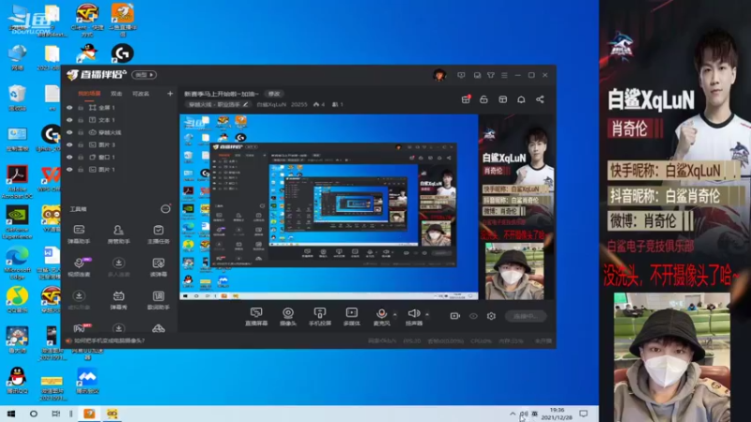The height and width of the screenshot is (422, 751).
Task: Edit category 穿越火线 with pencil icon
Action: (246, 104)
